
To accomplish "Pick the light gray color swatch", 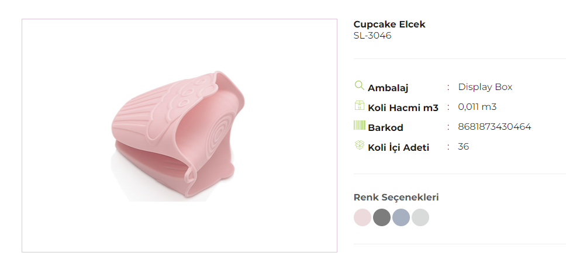I will pyautogui.click(x=420, y=217).
